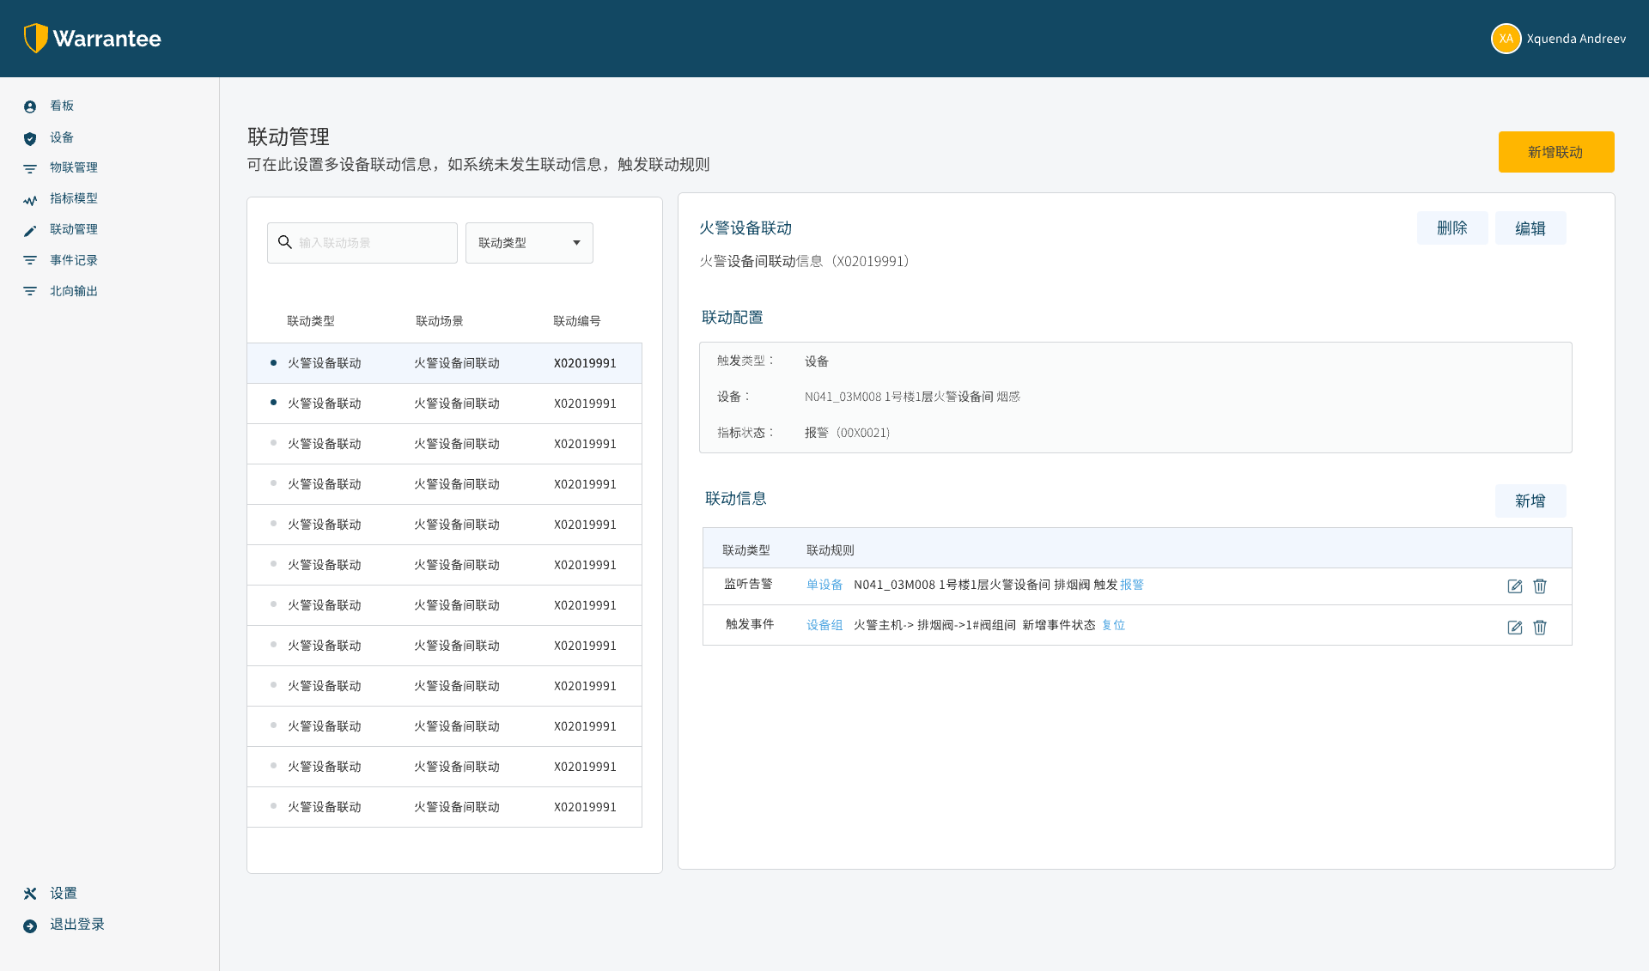Click the 物联管理 filter icon in sidebar
Viewport: 1649px width, 971px height.
point(30,168)
